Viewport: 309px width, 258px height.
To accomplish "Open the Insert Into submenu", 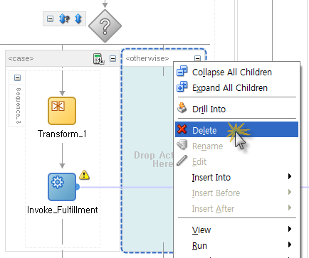I will tap(236, 177).
